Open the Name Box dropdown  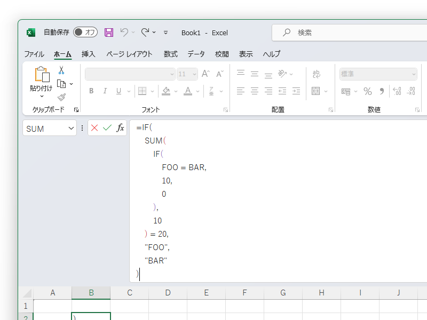(x=72, y=128)
